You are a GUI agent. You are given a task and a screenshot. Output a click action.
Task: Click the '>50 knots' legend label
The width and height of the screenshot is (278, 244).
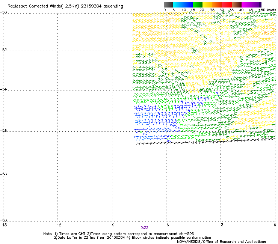tap(267, 10)
